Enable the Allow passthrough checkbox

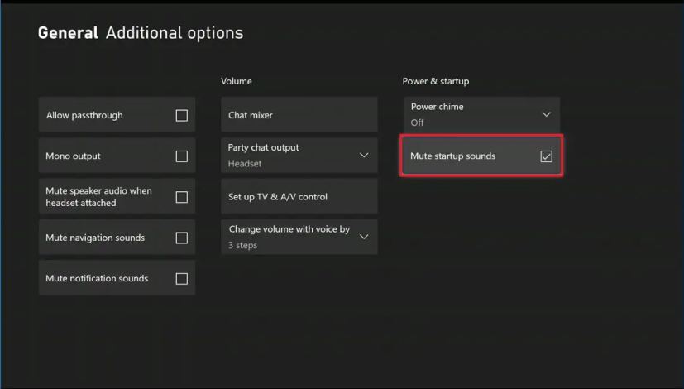click(x=181, y=115)
